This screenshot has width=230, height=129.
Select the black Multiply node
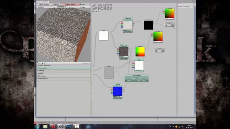[x=148, y=25]
